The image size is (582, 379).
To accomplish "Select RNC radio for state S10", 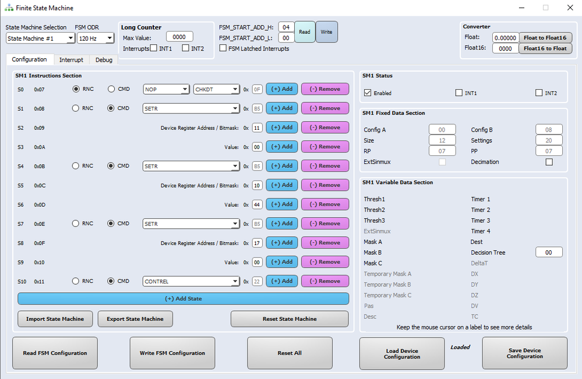I will (x=76, y=281).
